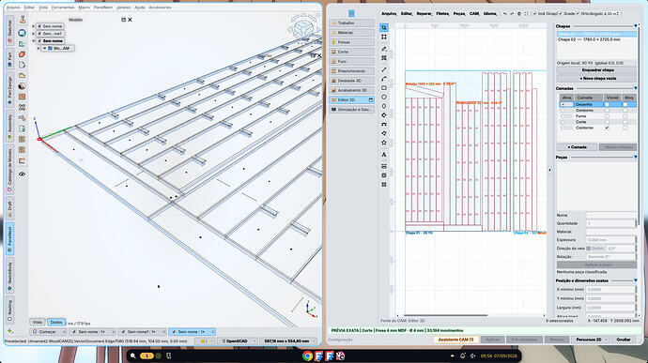Image resolution: width=648 pixels, height=363 pixels.
Task: Toggle the Orto/ângulo checkbox
Action: tap(578, 14)
